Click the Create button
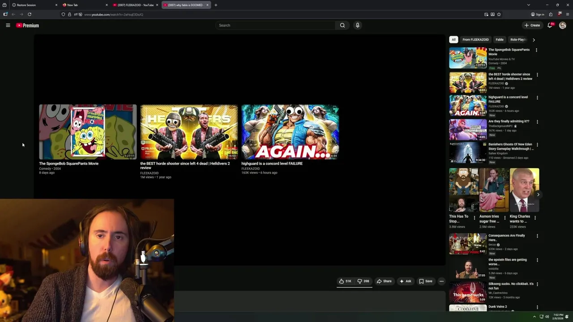 tap(532, 25)
